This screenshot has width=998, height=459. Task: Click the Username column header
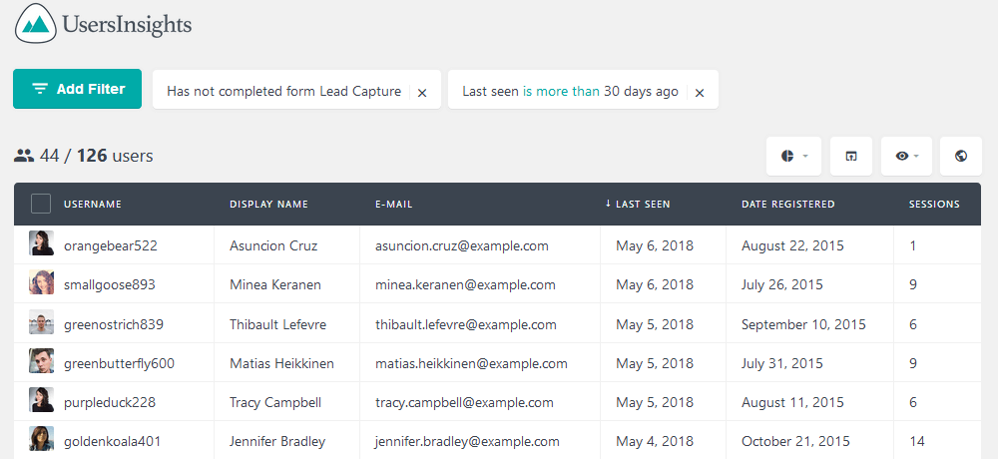click(x=92, y=205)
